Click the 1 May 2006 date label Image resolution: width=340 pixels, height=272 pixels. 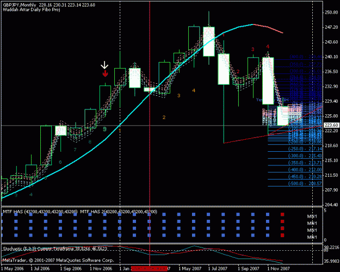click(13, 269)
